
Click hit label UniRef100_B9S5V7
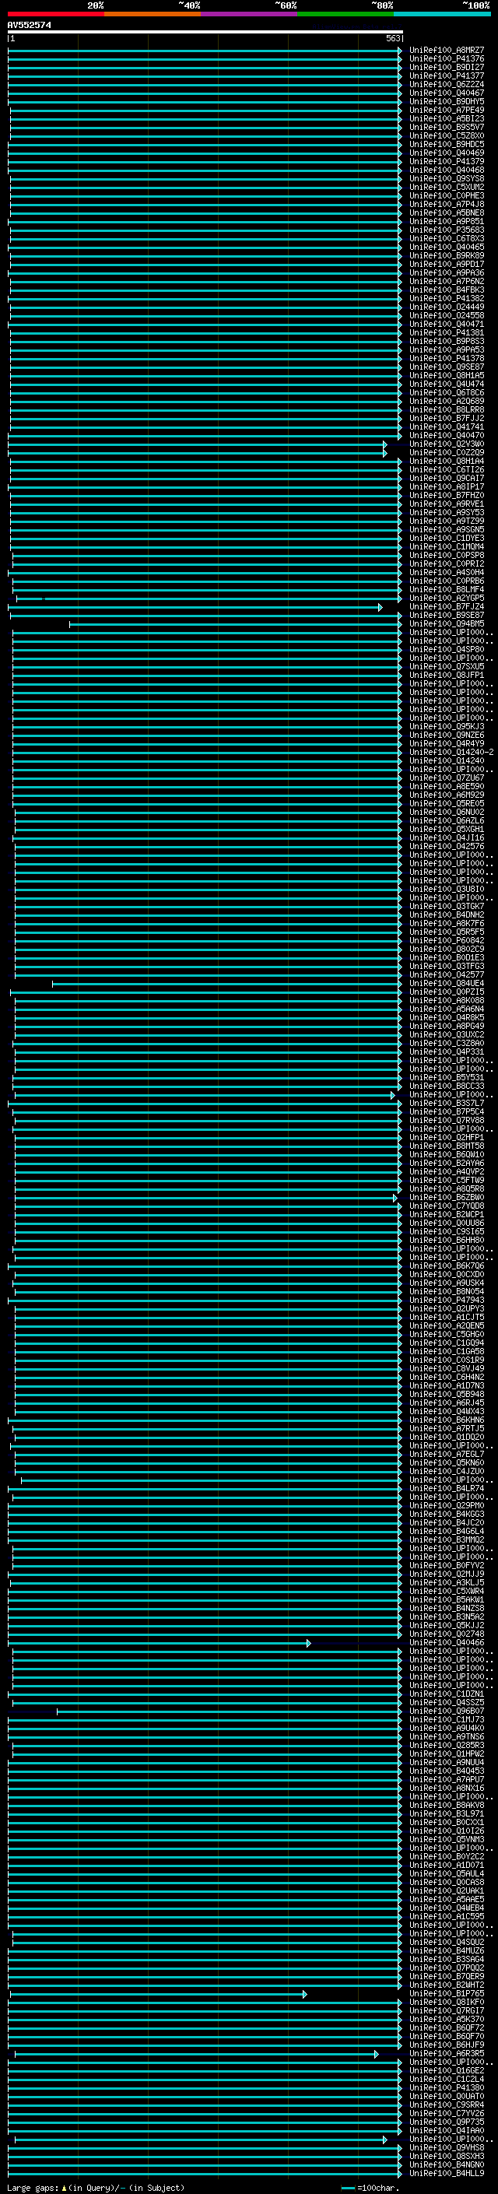tap(446, 127)
